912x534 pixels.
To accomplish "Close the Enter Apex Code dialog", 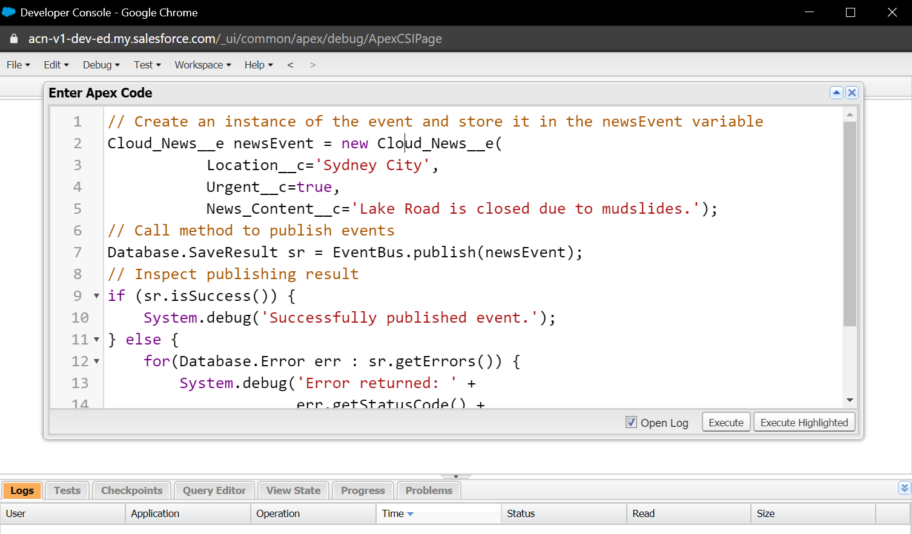I will tap(851, 93).
